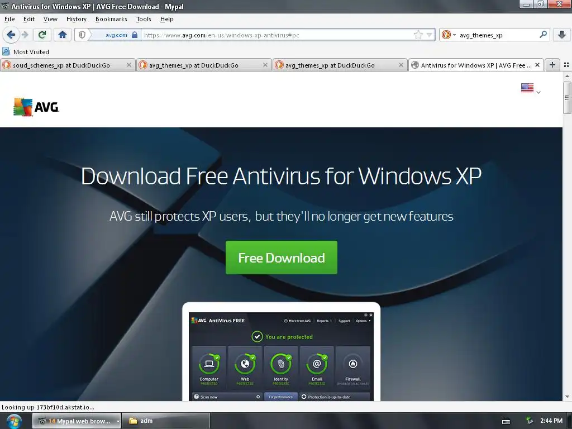Open the URL history dropdown arrow
This screenshot has height=429, width=572.
coord(430,35)
